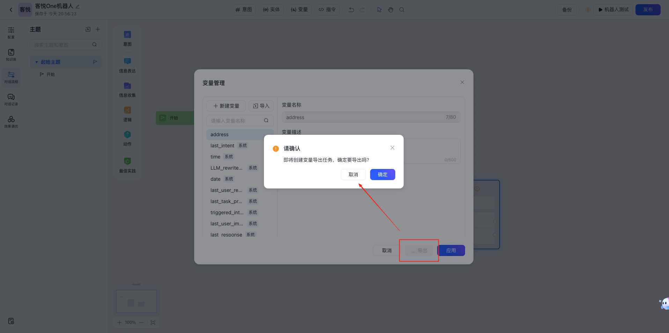
Task: Open the 变量 tab in the top toolbar
Action: (299, 10)
